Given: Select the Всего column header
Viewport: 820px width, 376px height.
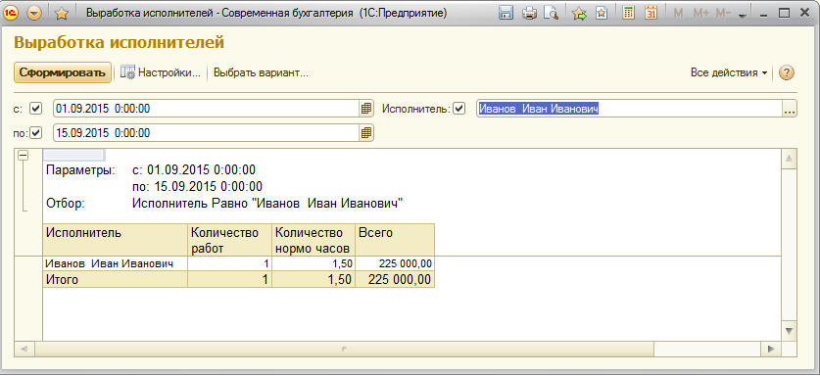Looking at the screenshot, I should [x=395, y=240].
